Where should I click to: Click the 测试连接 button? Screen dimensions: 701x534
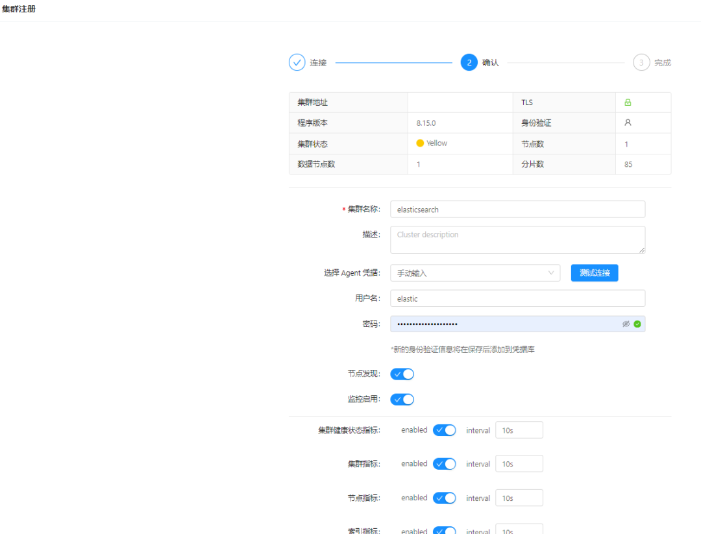[595, 273]
